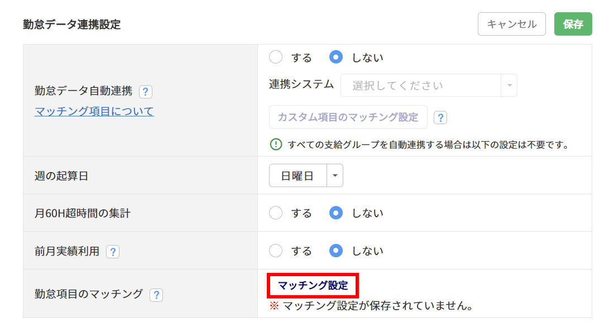Select しない for 勤怠データ自動連携
Image resolution: width=614 pixels, height=328 pixels.
(336, 57)
